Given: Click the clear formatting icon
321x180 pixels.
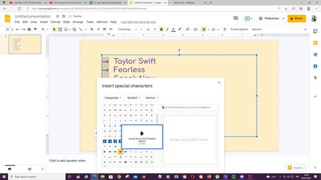Looking at the screenshot, I should point(225,29).
